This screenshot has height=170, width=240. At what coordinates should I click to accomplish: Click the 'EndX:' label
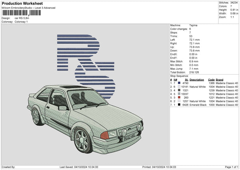[174, 54]
